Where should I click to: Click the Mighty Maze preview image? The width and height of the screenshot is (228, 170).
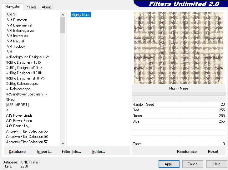tap(178, 47)
